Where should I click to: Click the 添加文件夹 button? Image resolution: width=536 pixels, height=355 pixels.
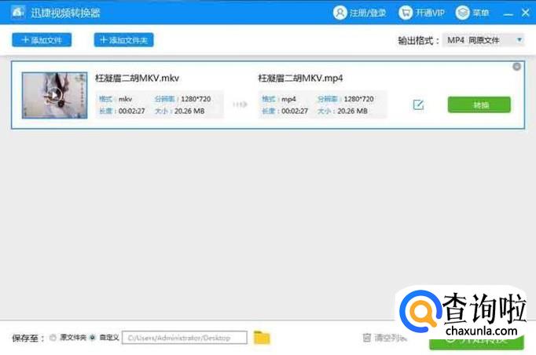point(123,40)
